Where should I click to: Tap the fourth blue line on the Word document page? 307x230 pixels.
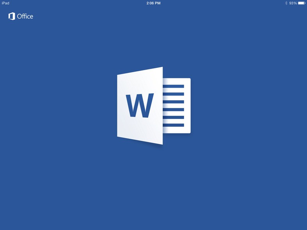[173, 110]
